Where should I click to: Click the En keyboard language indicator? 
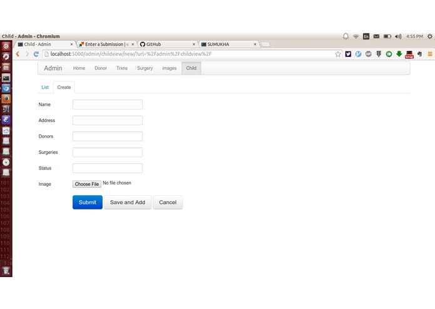pyautogui.click(x=366, y=36)
